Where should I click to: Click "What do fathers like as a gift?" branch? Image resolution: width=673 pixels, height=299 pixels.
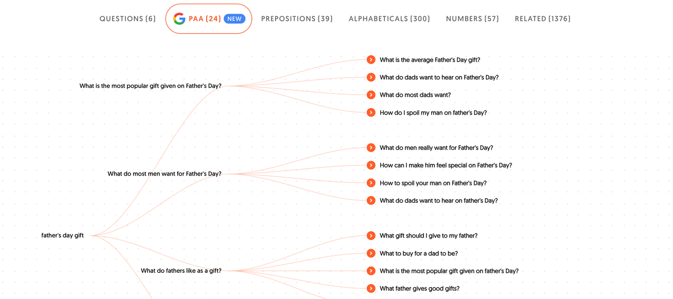pyautogui.click(x=181, y=271)
